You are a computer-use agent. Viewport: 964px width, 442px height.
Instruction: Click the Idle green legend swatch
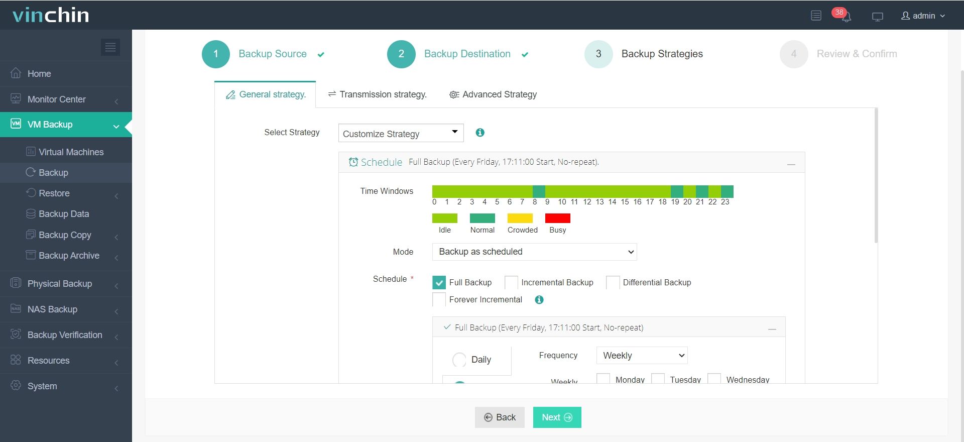pyautogui.click(x=445, y=218)
